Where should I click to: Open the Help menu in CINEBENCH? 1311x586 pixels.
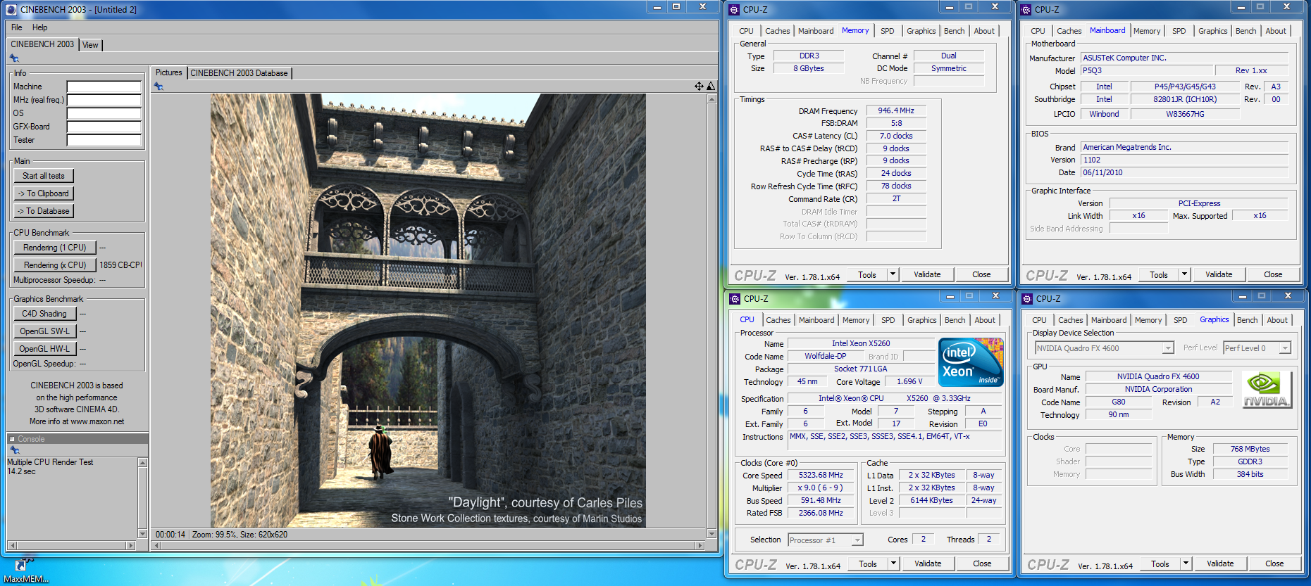[x=40, y=27]
